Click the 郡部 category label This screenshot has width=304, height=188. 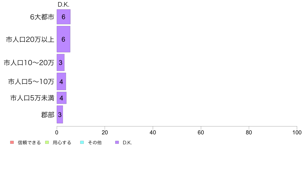point(48,115)
